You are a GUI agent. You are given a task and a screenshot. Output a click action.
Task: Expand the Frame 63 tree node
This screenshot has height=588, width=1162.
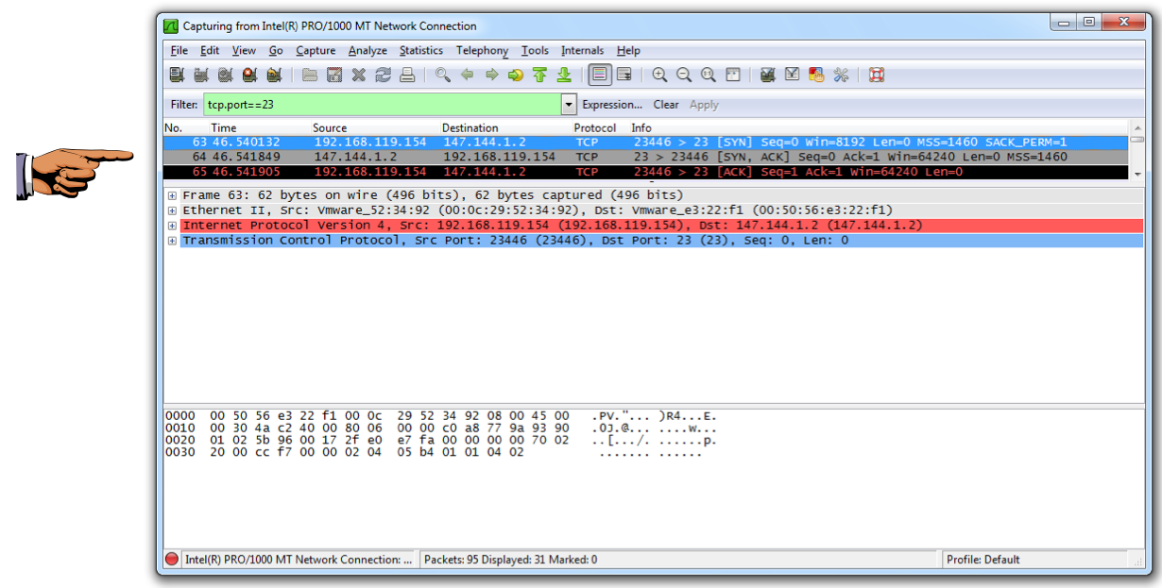172,195
